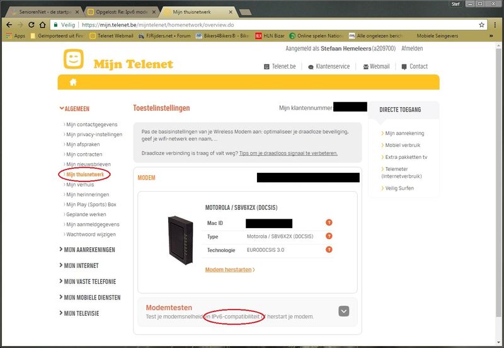504x348 pixels.
Task: Show hidden bookmarks overflow chevron
Action: [x=491, y=36]
